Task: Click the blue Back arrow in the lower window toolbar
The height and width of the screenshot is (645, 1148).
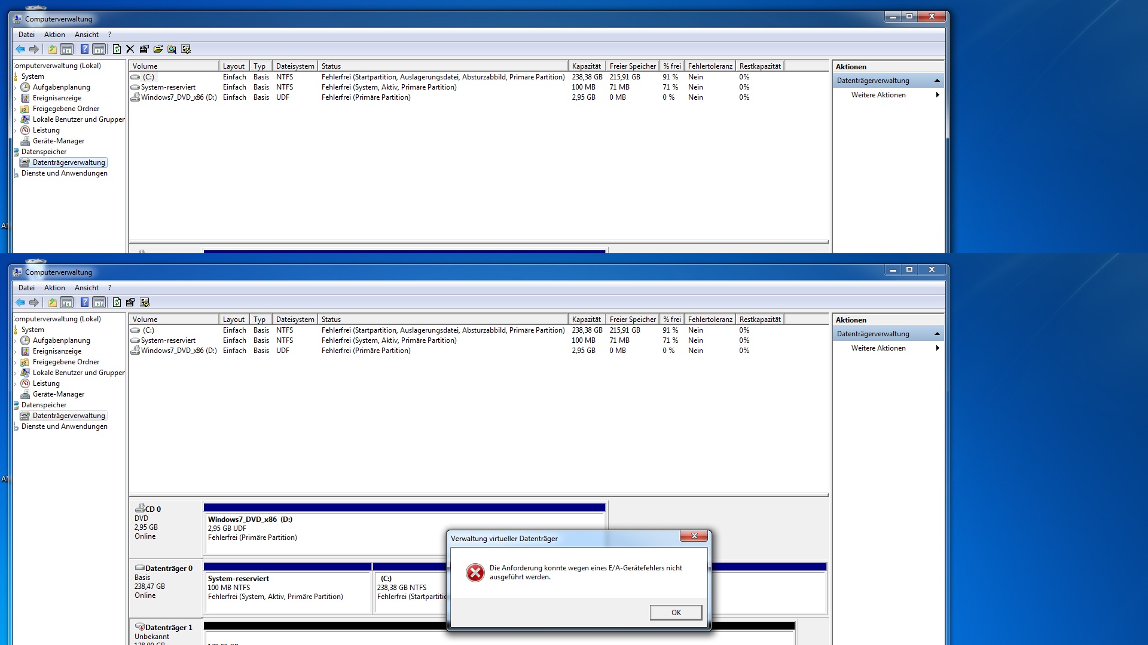Action: click(x=20, y=303)
